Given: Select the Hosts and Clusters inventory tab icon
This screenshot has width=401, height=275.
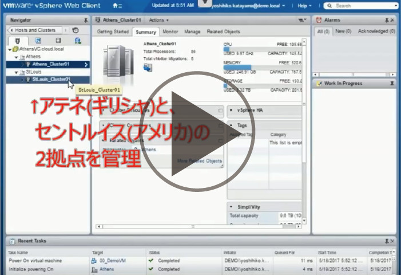Looking at the screenshot, I should click(x=17, y=41).
